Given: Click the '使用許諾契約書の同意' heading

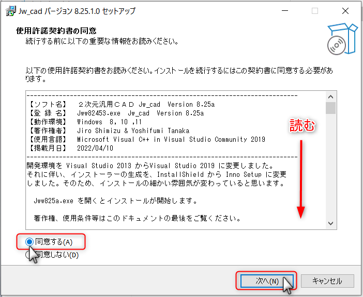Looking at the screenshot, I should click(x=56, y=31).
